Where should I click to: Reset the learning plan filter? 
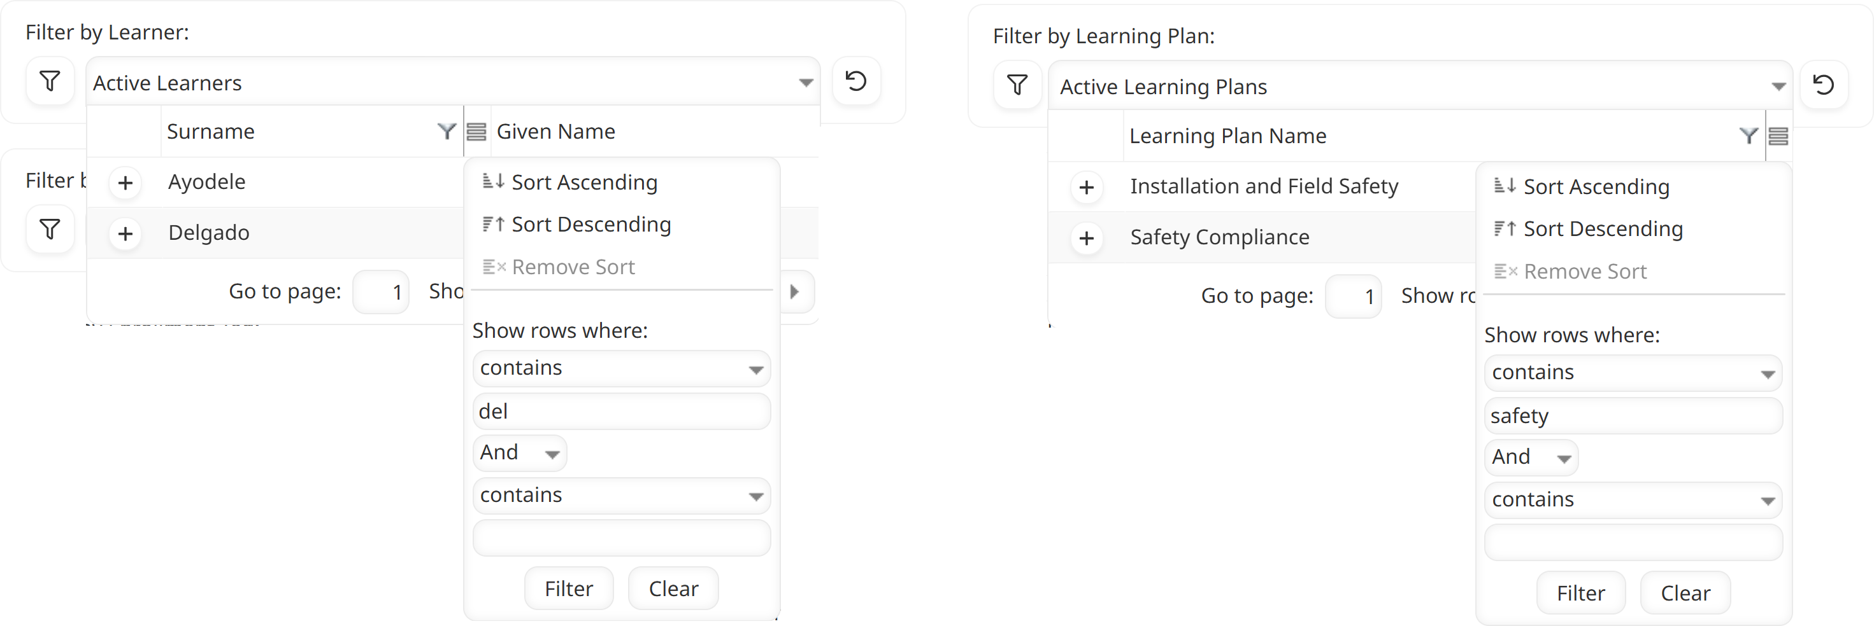coord(1823,86)
